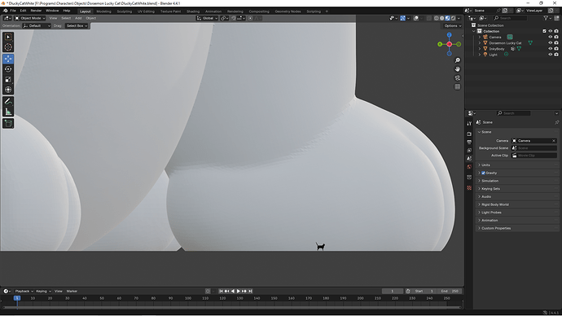Switch to the Shading workspace tab
562x316 pixels.
tap(193, 11)
